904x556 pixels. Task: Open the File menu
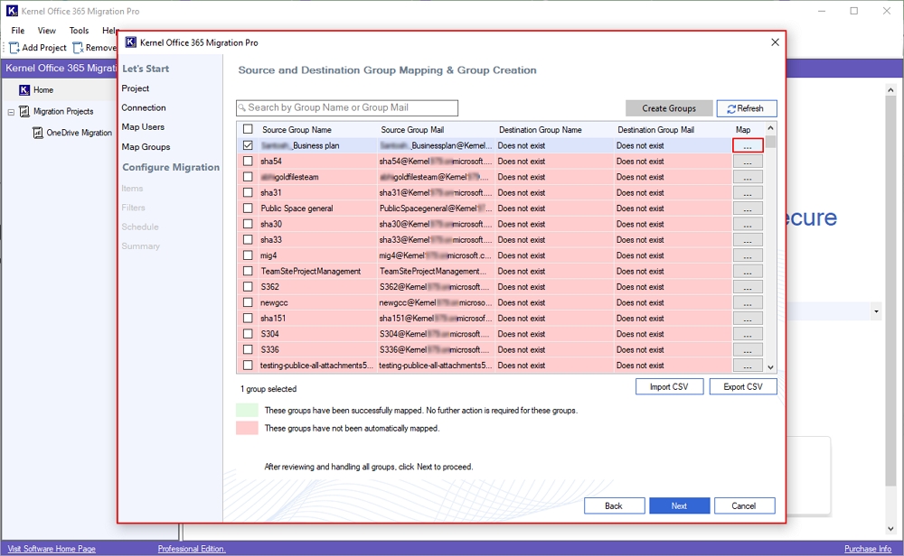pyautogui.click(x=18, y=31)
